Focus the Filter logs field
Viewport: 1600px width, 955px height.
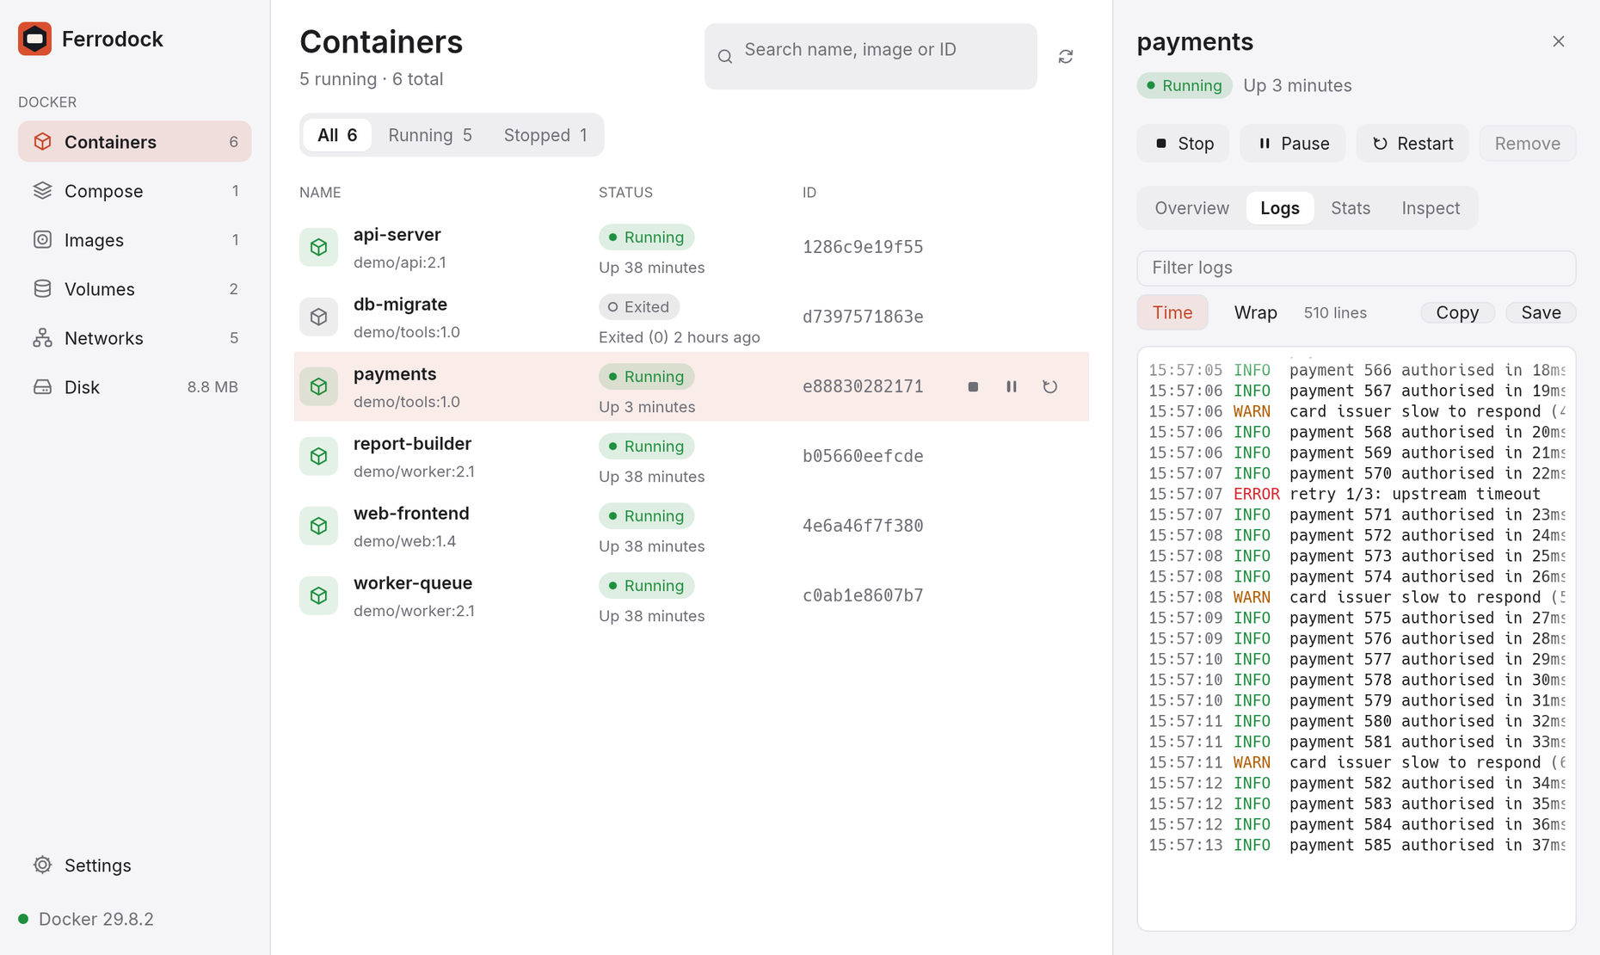click(1357, 268)
